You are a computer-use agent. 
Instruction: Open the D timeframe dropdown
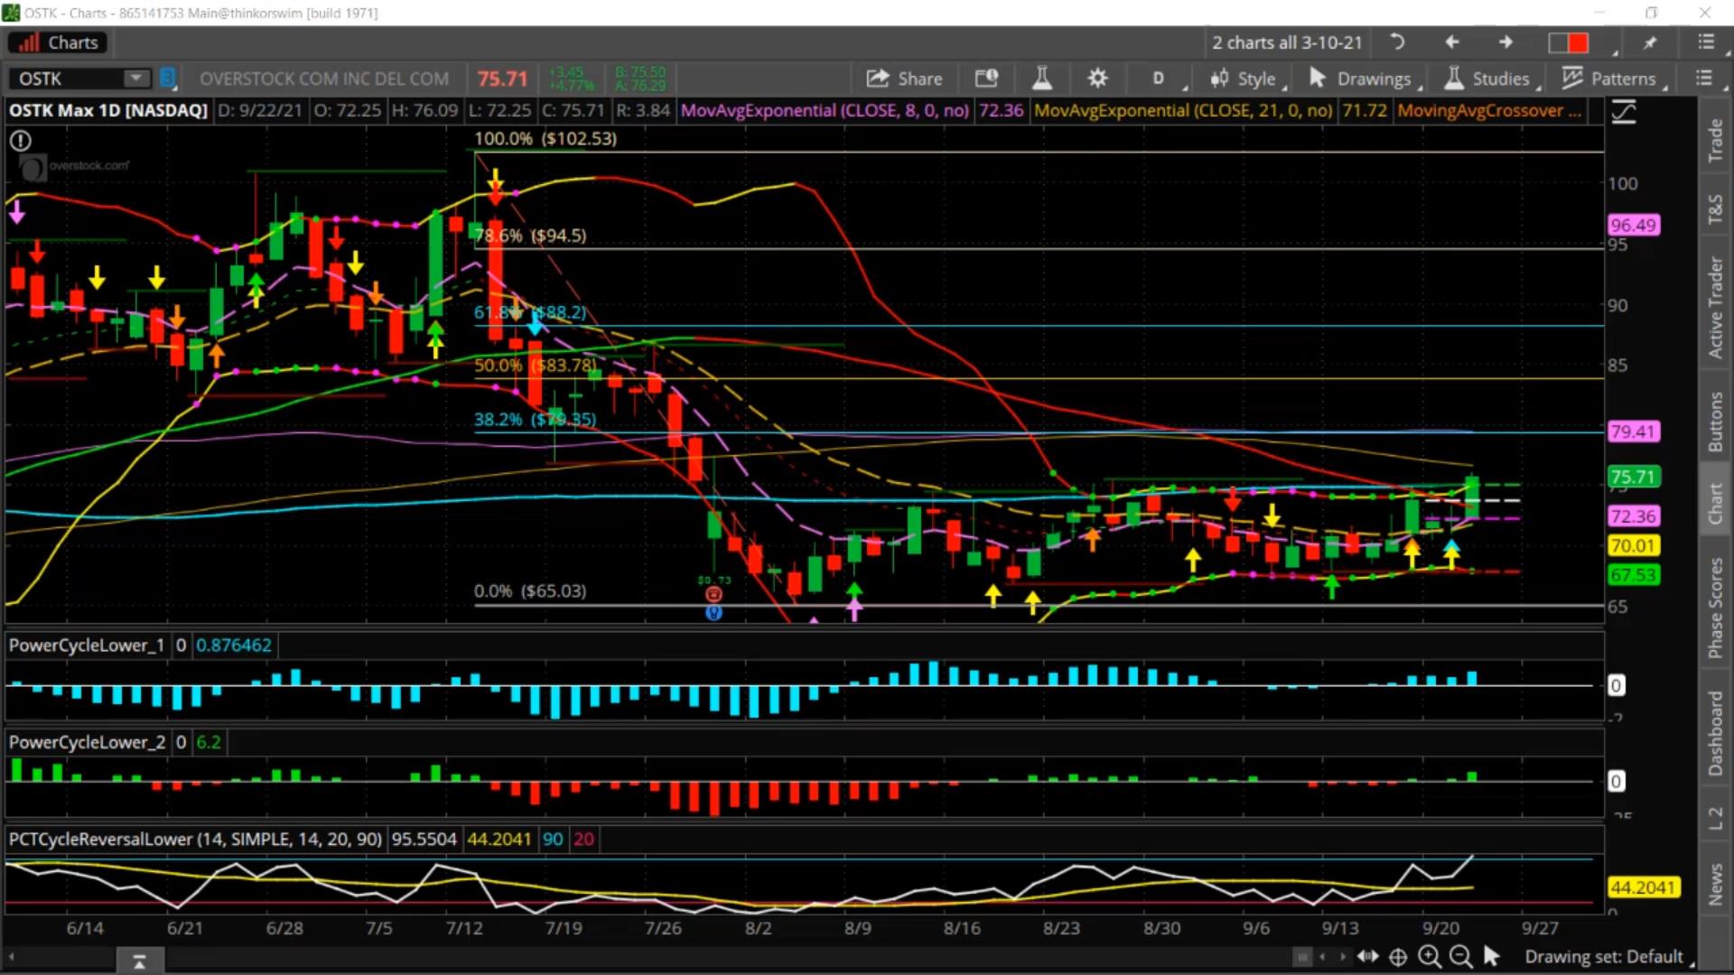pos(1161,79)
